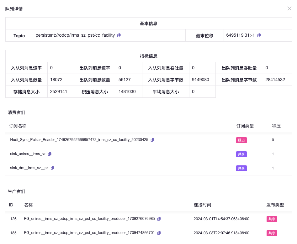
Task: Copy the Topic path persistent://odcp/irms_sz_pst/cc_facility
Action: pyautogui.click(x=119, y=35)
